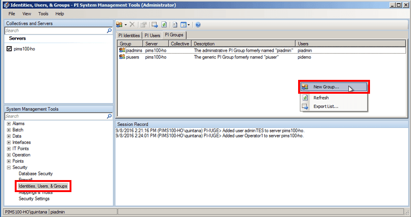The height and width of the screenshot is (217, 411).
Task: Click the Refresh toolbar icon
Action: tap(164, 24)
